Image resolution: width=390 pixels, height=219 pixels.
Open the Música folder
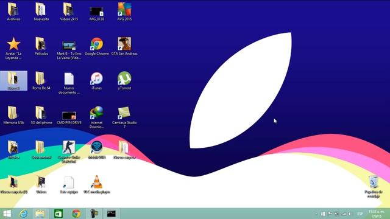[13, 150]
